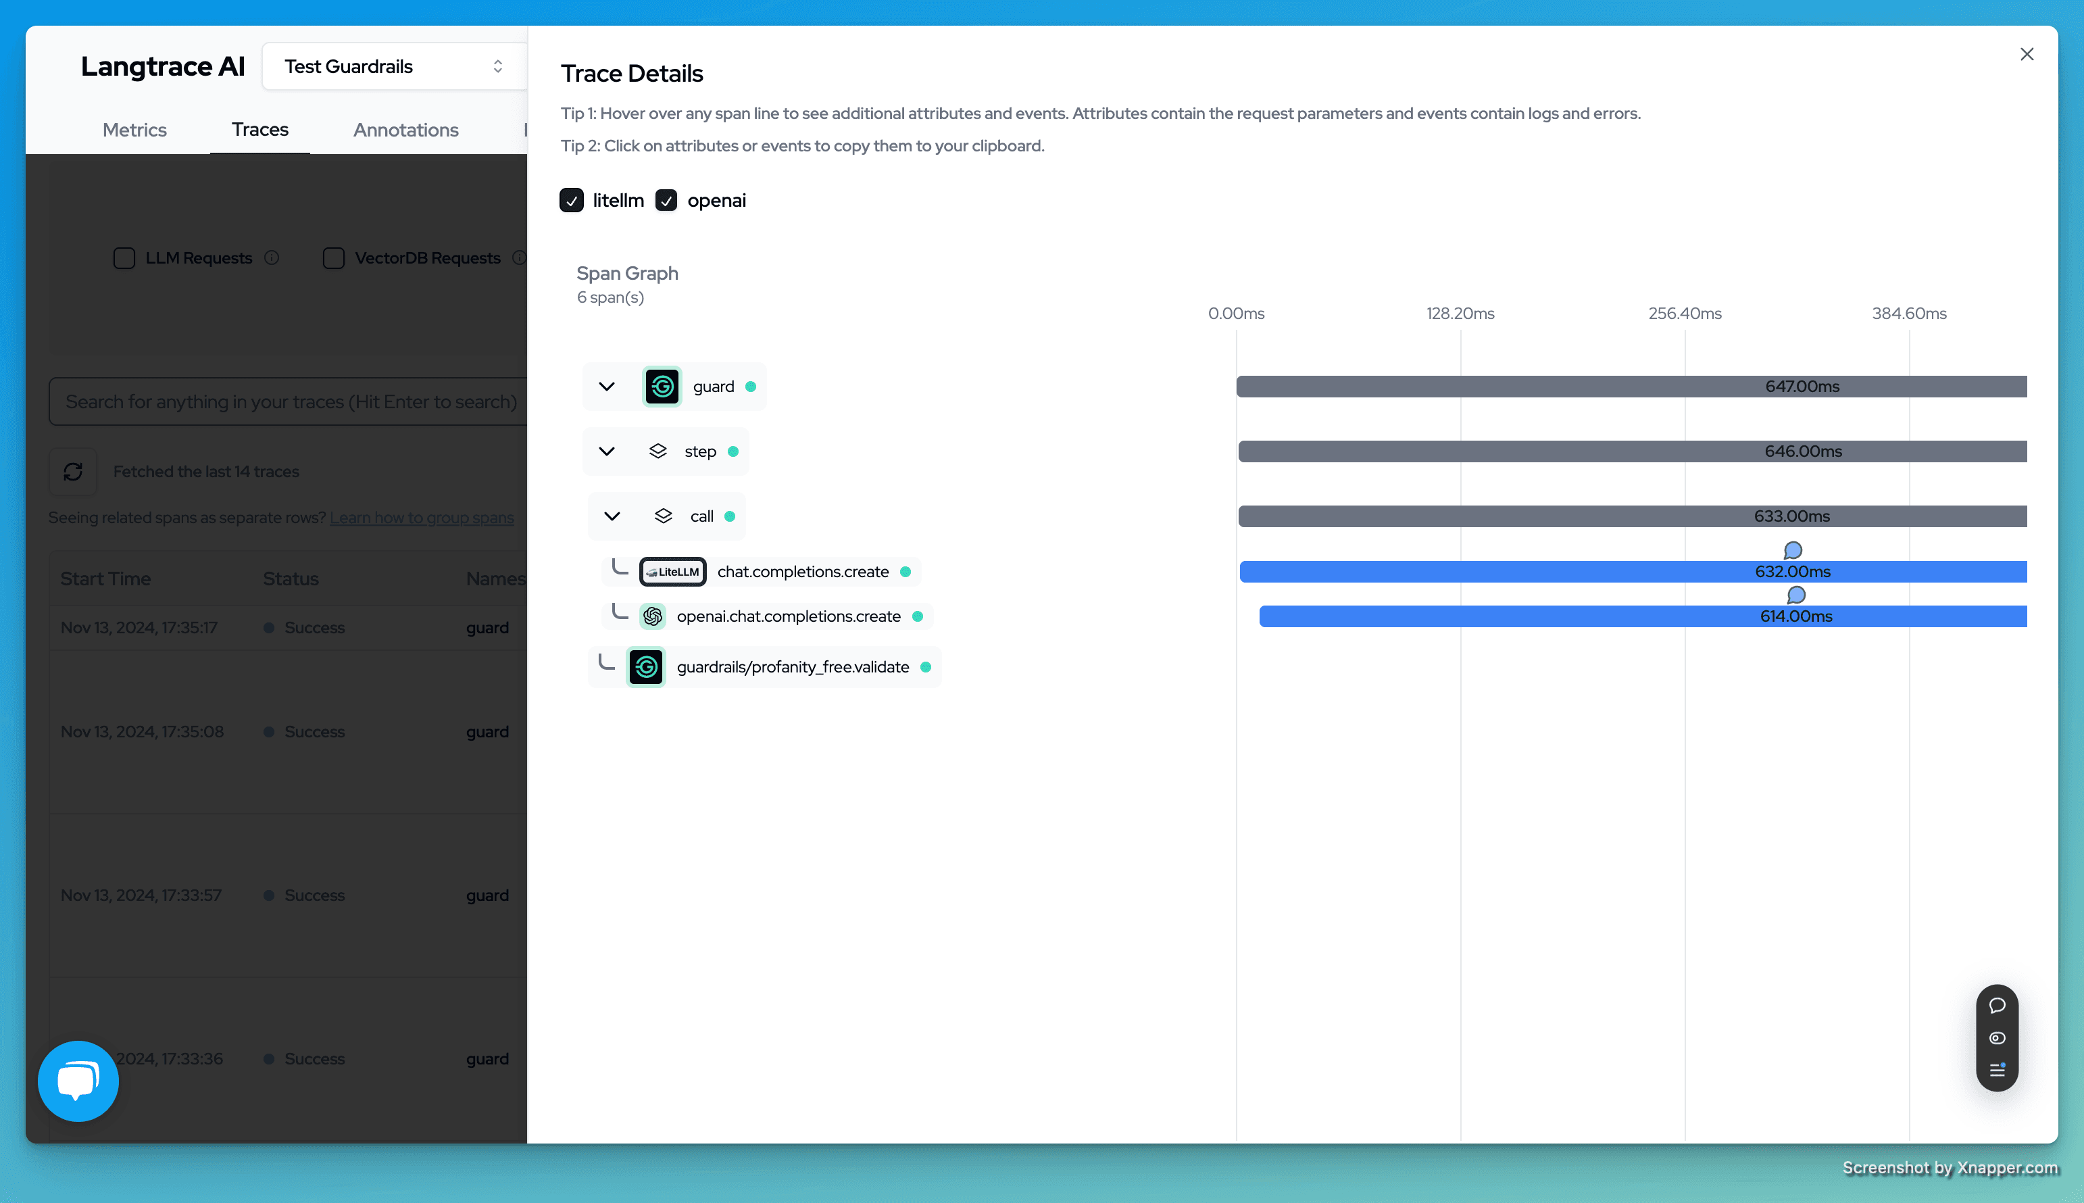Switch to the Annotations tab

click(x=405, y=130)
